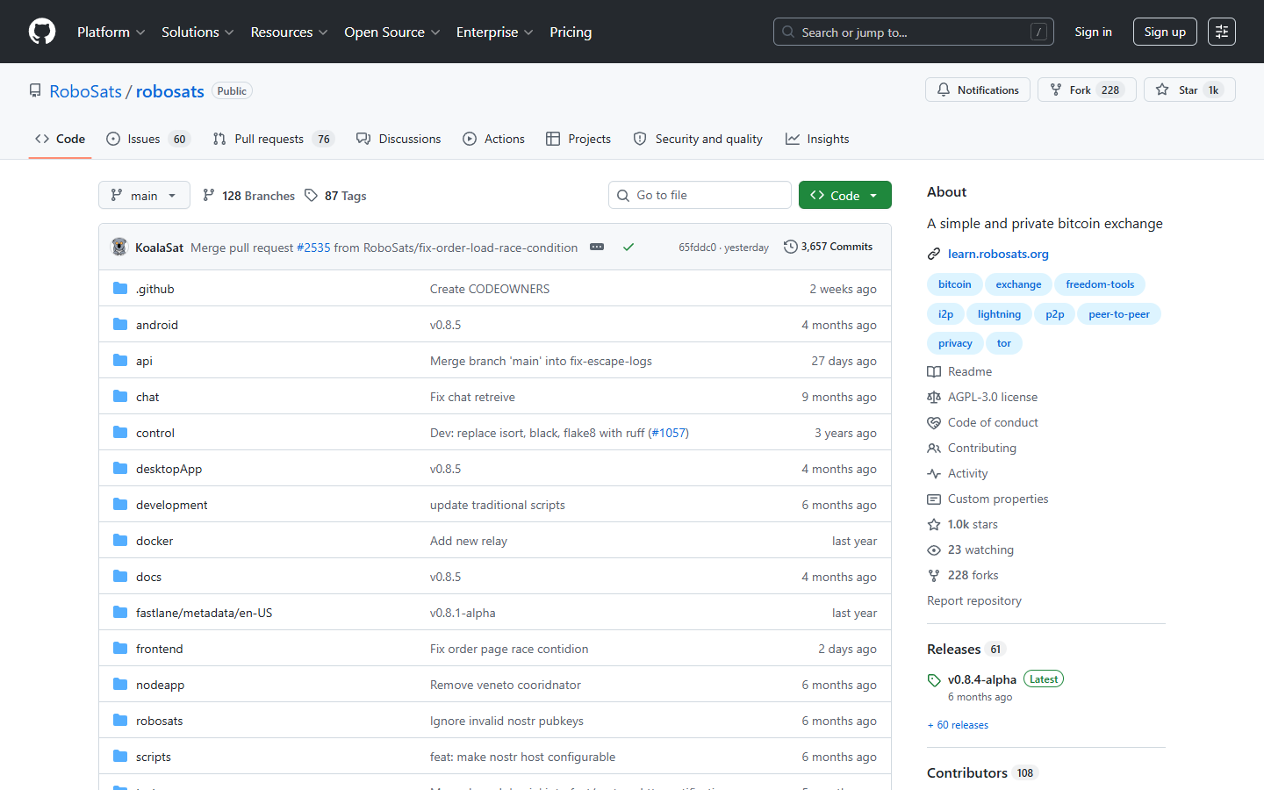Open pull request #2535 link
This screenshot has width=1264, height=790.
pyautogui.click(x=313, y=248)
